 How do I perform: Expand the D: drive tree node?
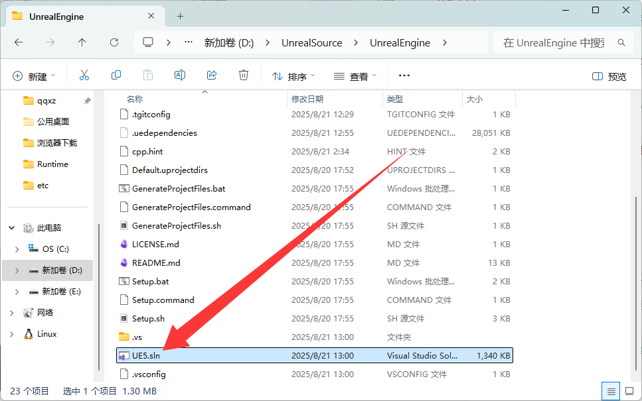pos(17,270)
